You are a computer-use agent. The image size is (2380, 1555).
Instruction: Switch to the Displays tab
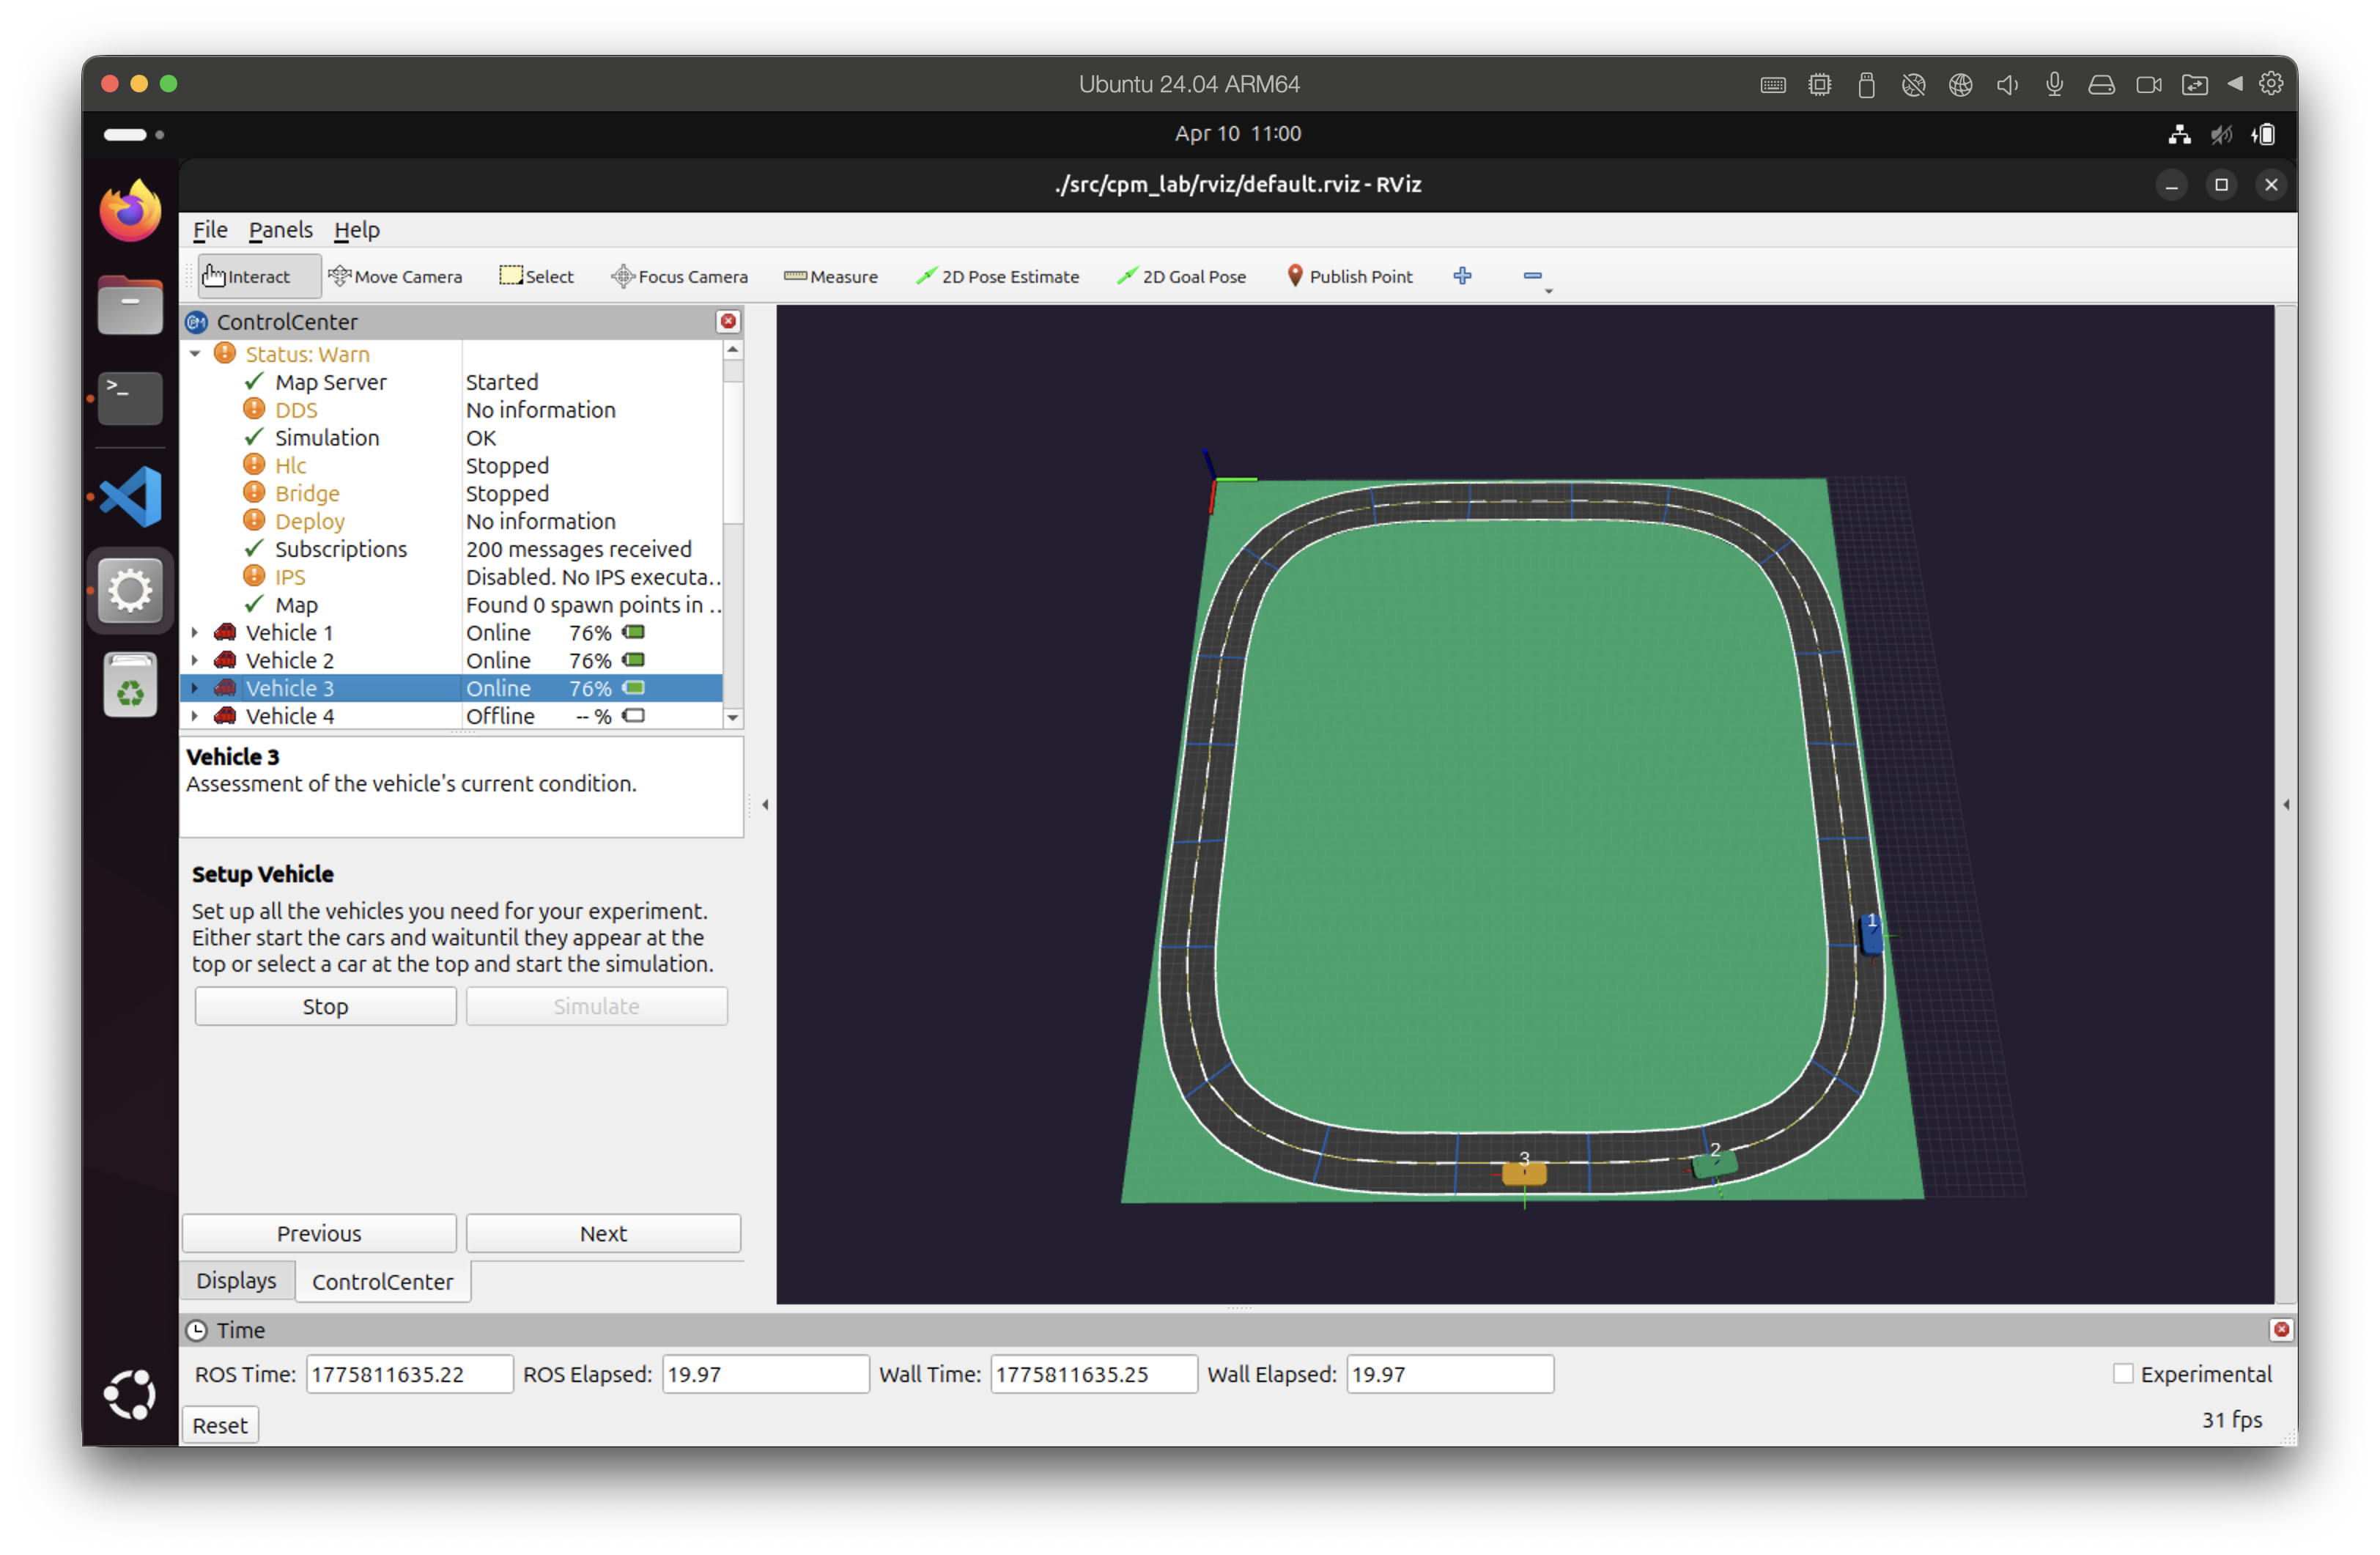(x=236, y=1280)
